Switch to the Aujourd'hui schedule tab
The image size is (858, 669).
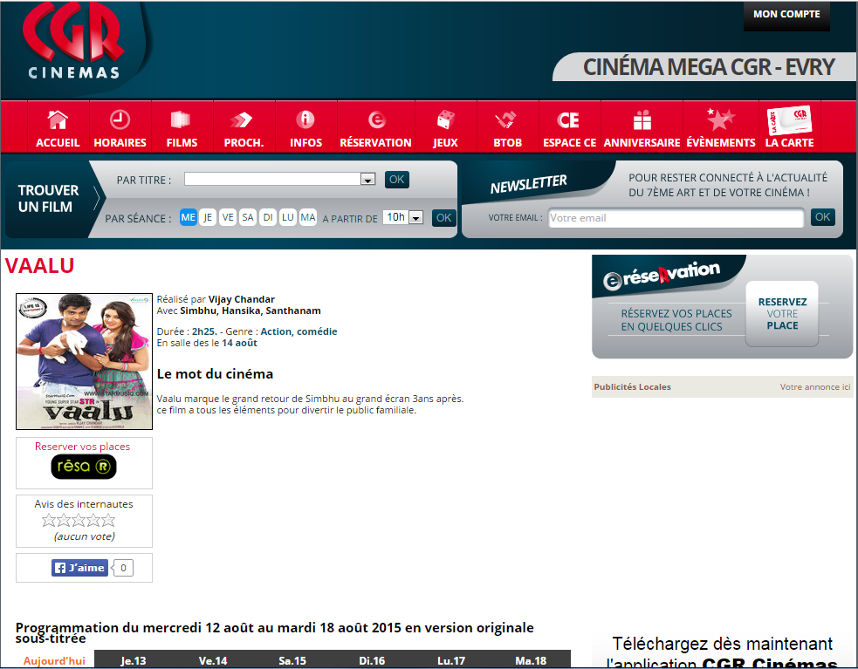click(x=54, y=660)
